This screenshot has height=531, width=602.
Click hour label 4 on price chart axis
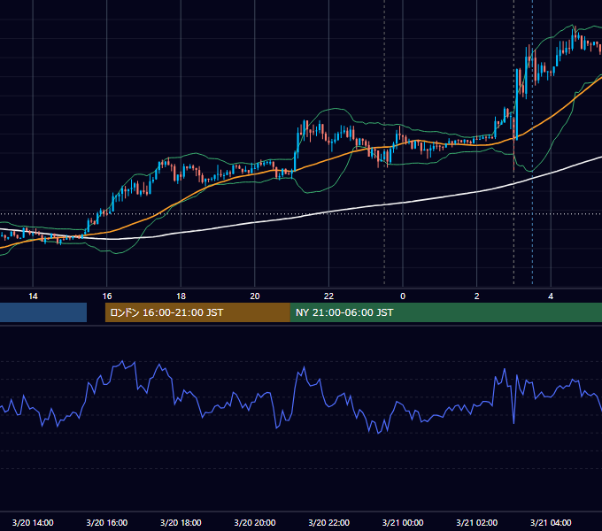coord(551,296)
